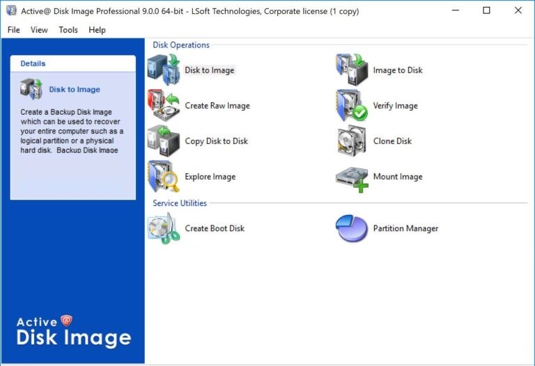The height and width of the screenshot is (366, 535).
Task: Start Partition Manager via its label
Action: (405, 228)
